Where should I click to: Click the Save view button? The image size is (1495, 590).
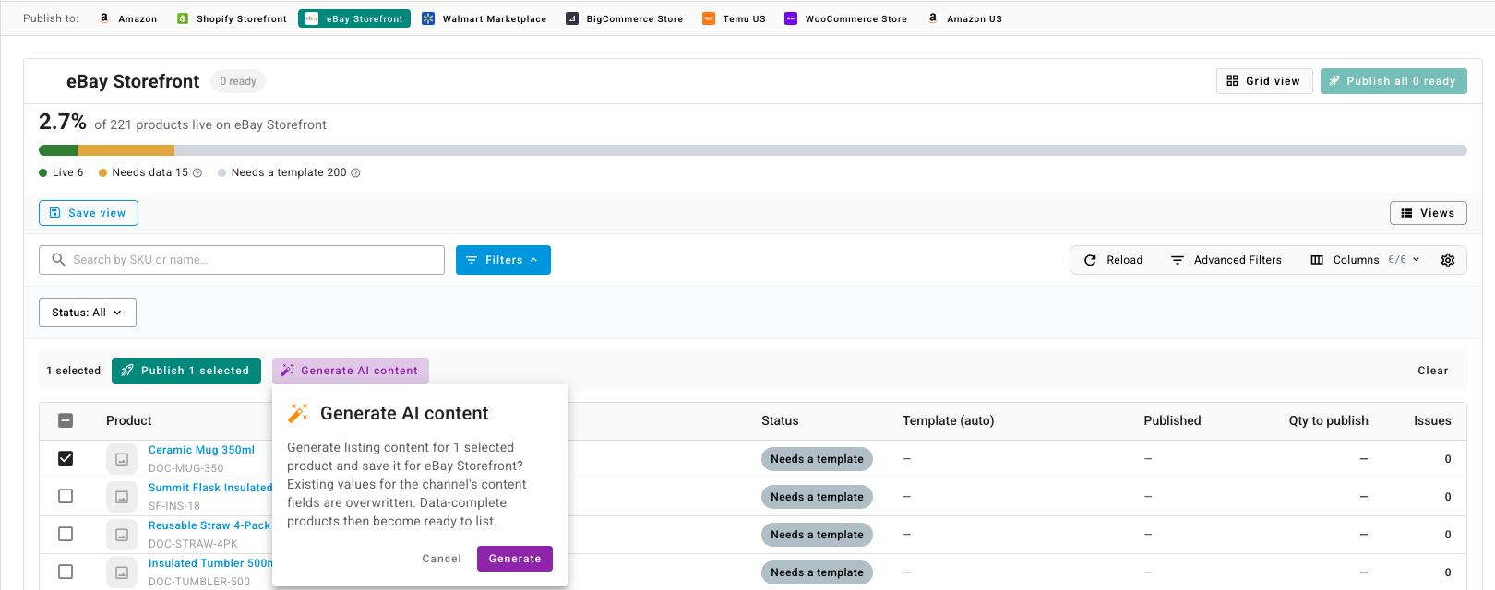[x=89, y=213]
